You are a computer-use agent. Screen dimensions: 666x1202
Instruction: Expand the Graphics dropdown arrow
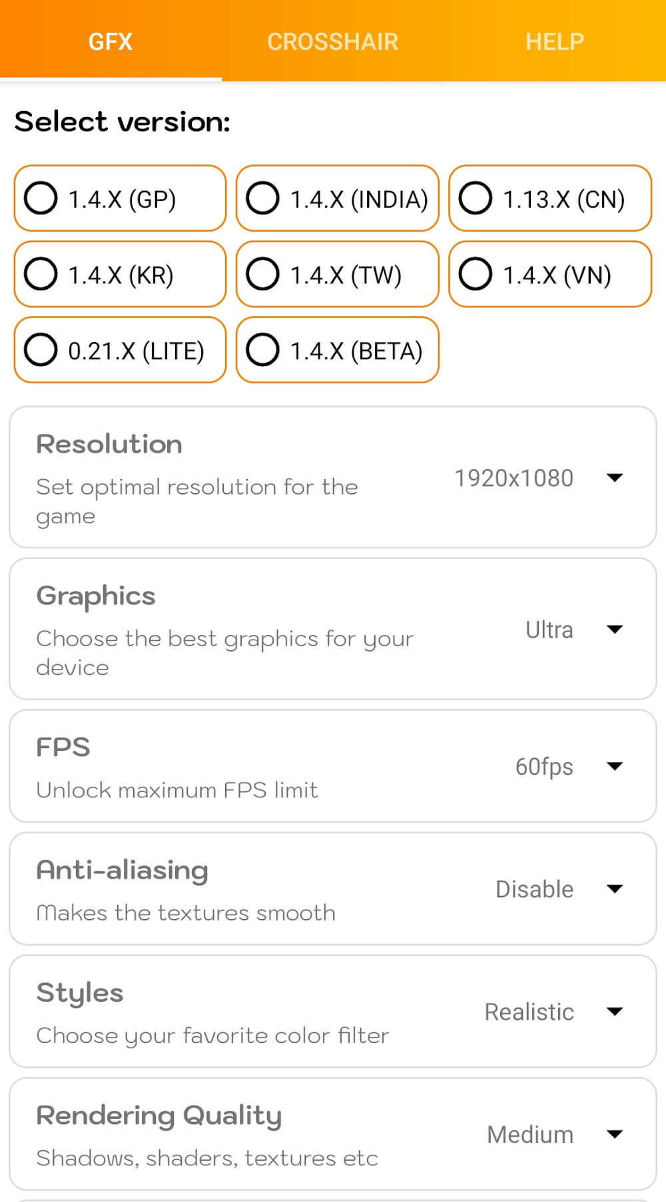[615, 630]
